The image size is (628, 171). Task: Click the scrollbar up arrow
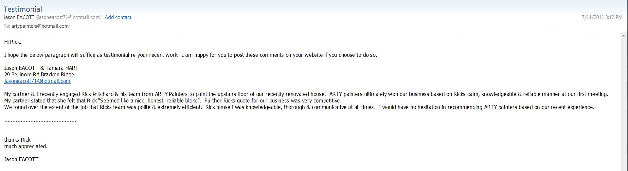pos(624,36)
